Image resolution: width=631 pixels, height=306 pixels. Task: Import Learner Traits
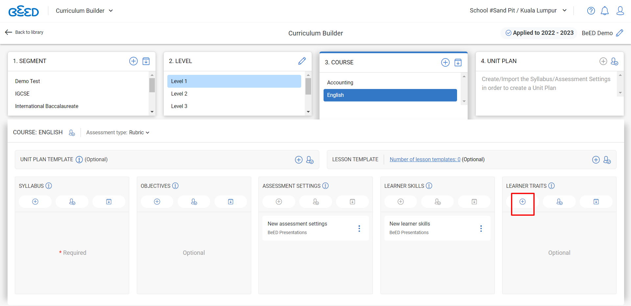[596, 202]
